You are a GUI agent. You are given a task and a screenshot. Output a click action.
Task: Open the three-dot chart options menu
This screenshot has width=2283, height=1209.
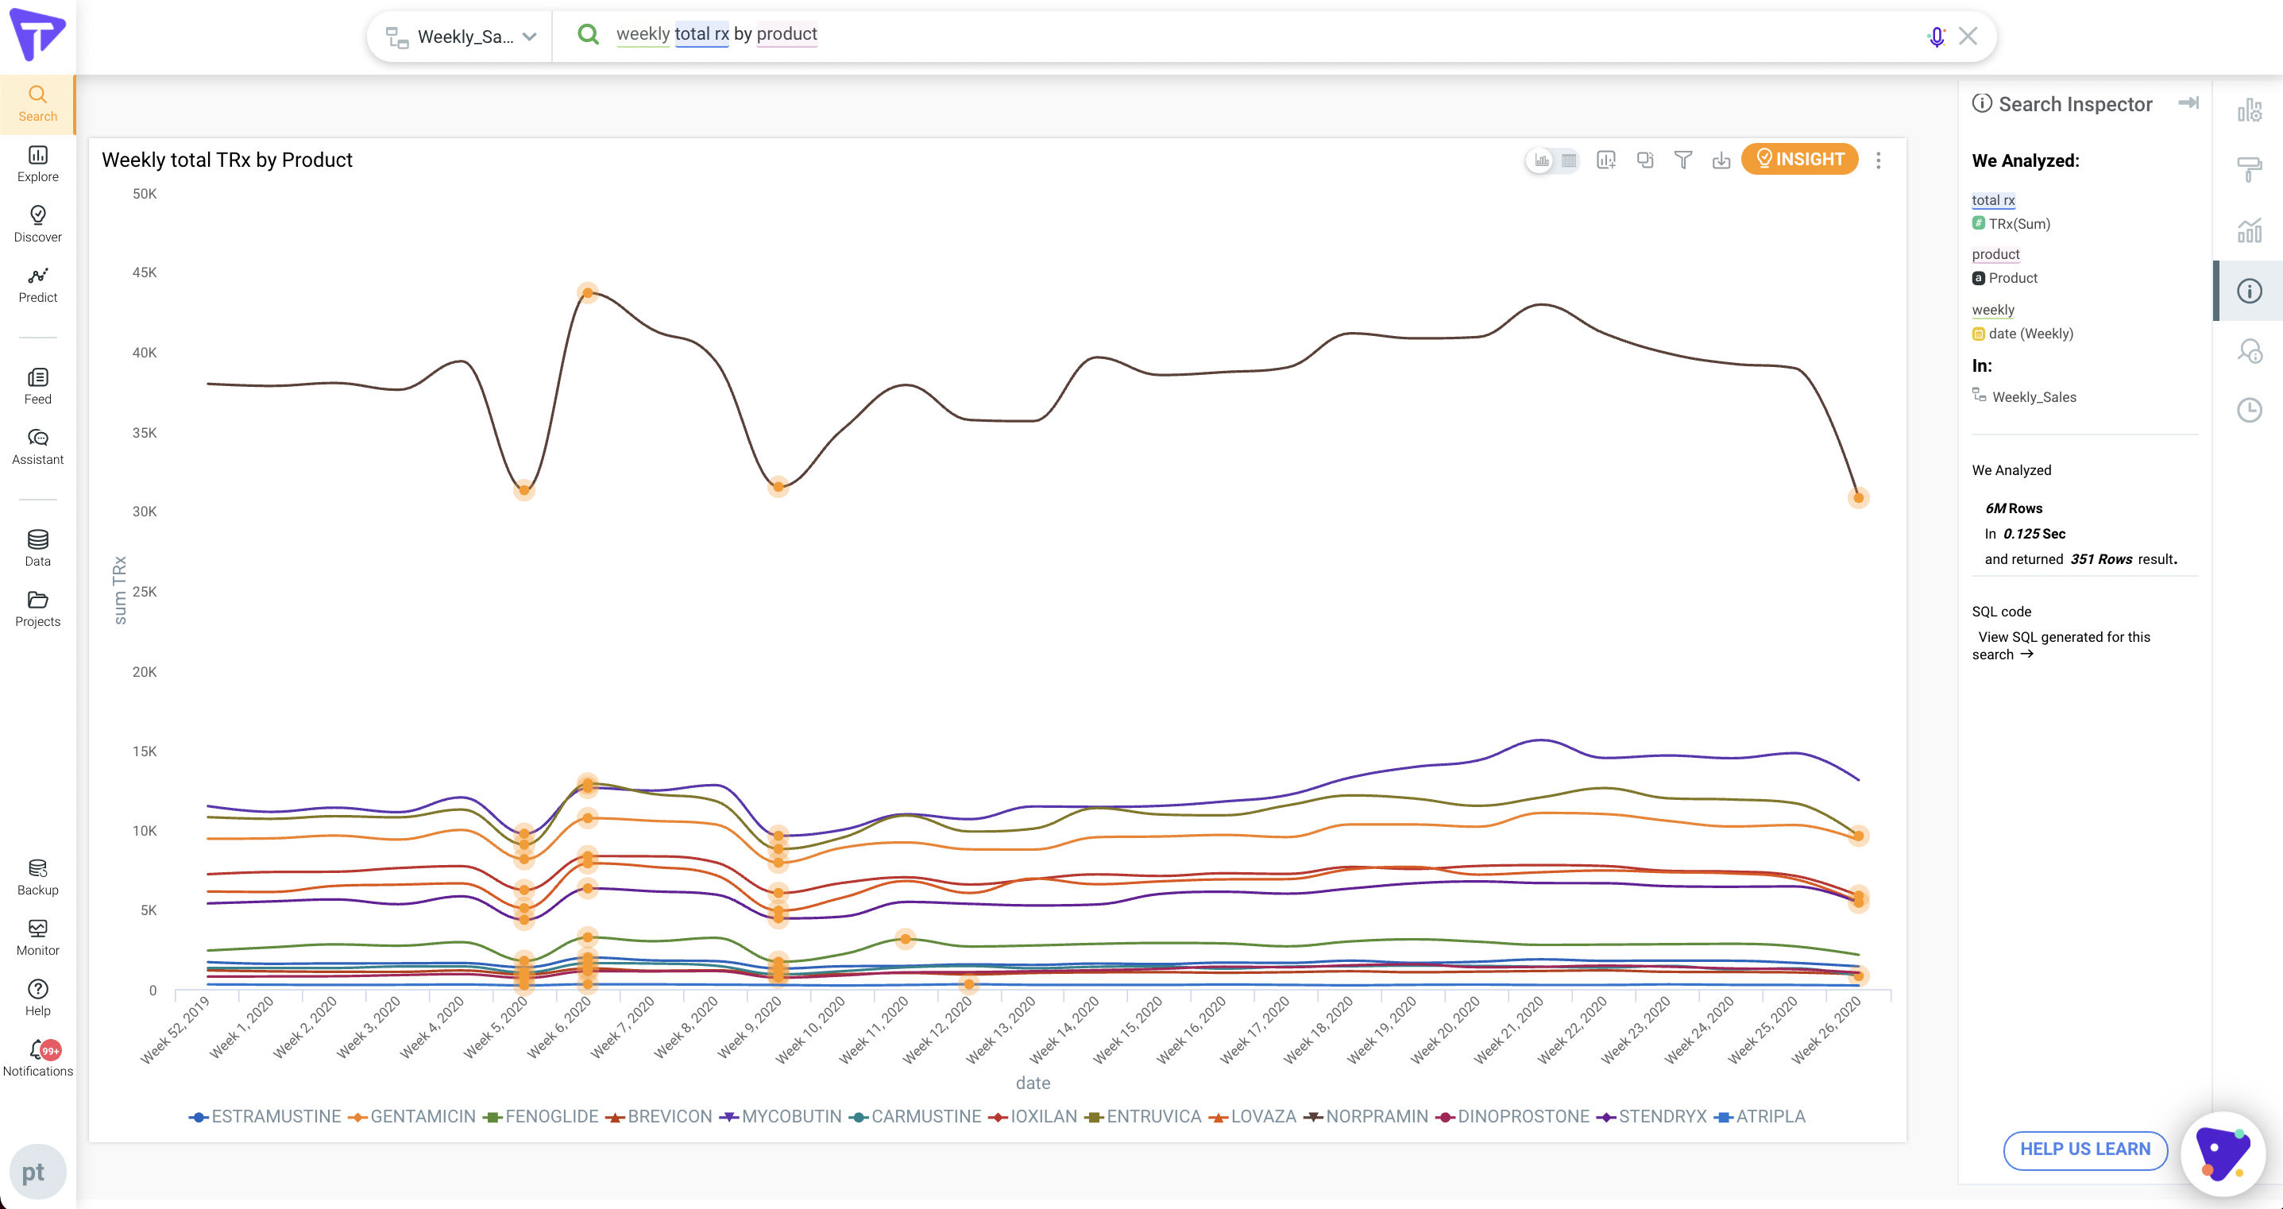coord(1878,160)
